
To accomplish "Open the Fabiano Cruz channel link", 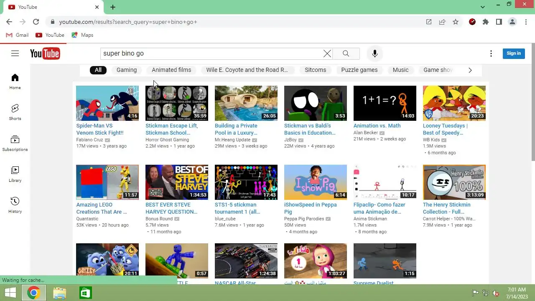I will (89, 140).
